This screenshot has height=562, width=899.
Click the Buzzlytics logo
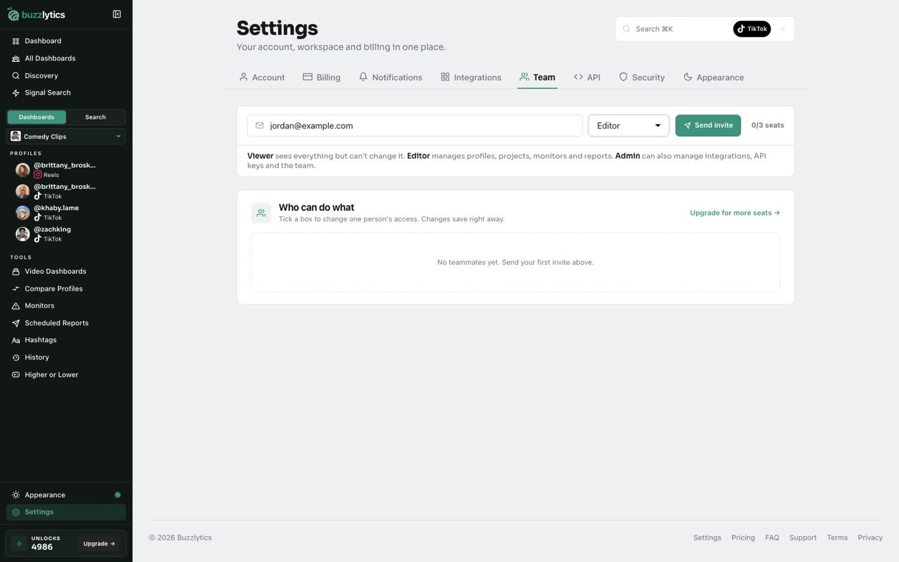click(x=36, y=14)
